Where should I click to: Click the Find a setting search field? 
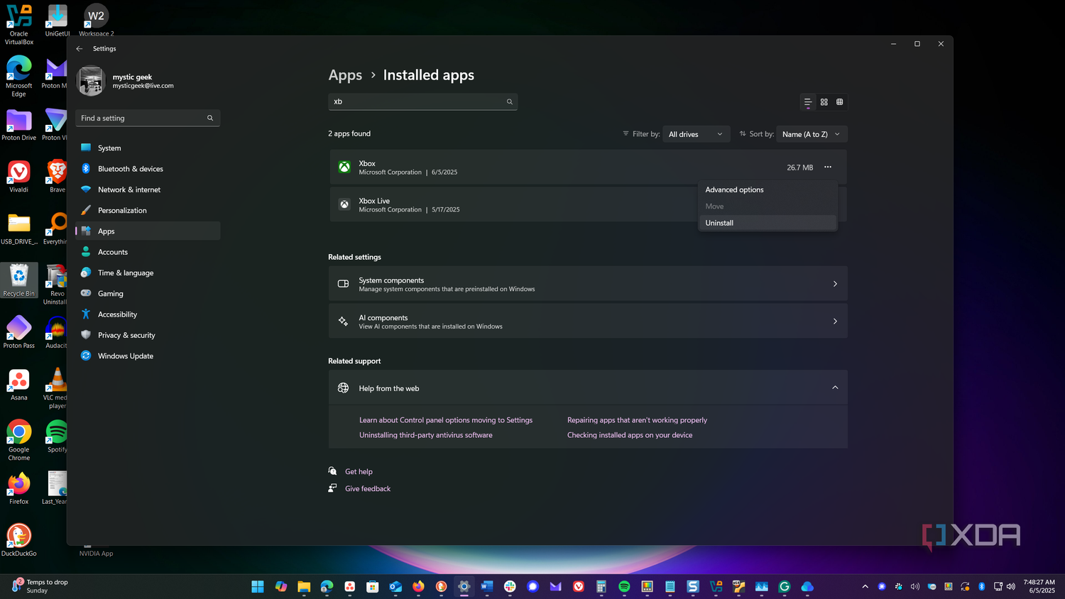[148, 118]
